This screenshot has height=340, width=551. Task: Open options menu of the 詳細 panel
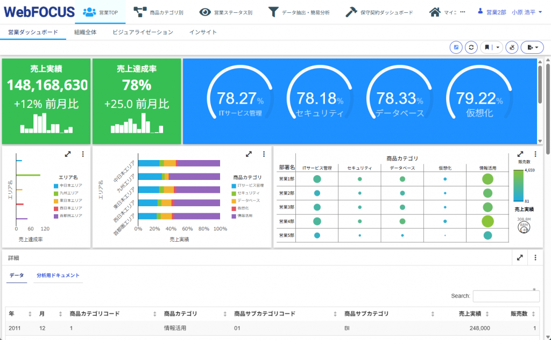pyautogui.click(x=535, y=258)
